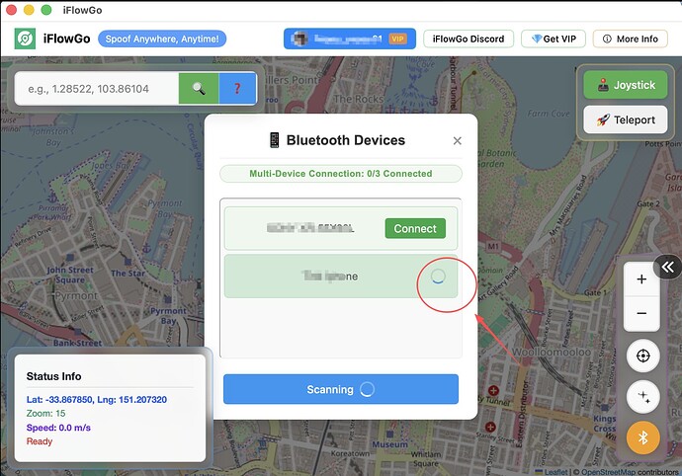682x476 pixels.
Task: Click the phone icon beside Bluetooth Devices title
Action: pos(275,140)
